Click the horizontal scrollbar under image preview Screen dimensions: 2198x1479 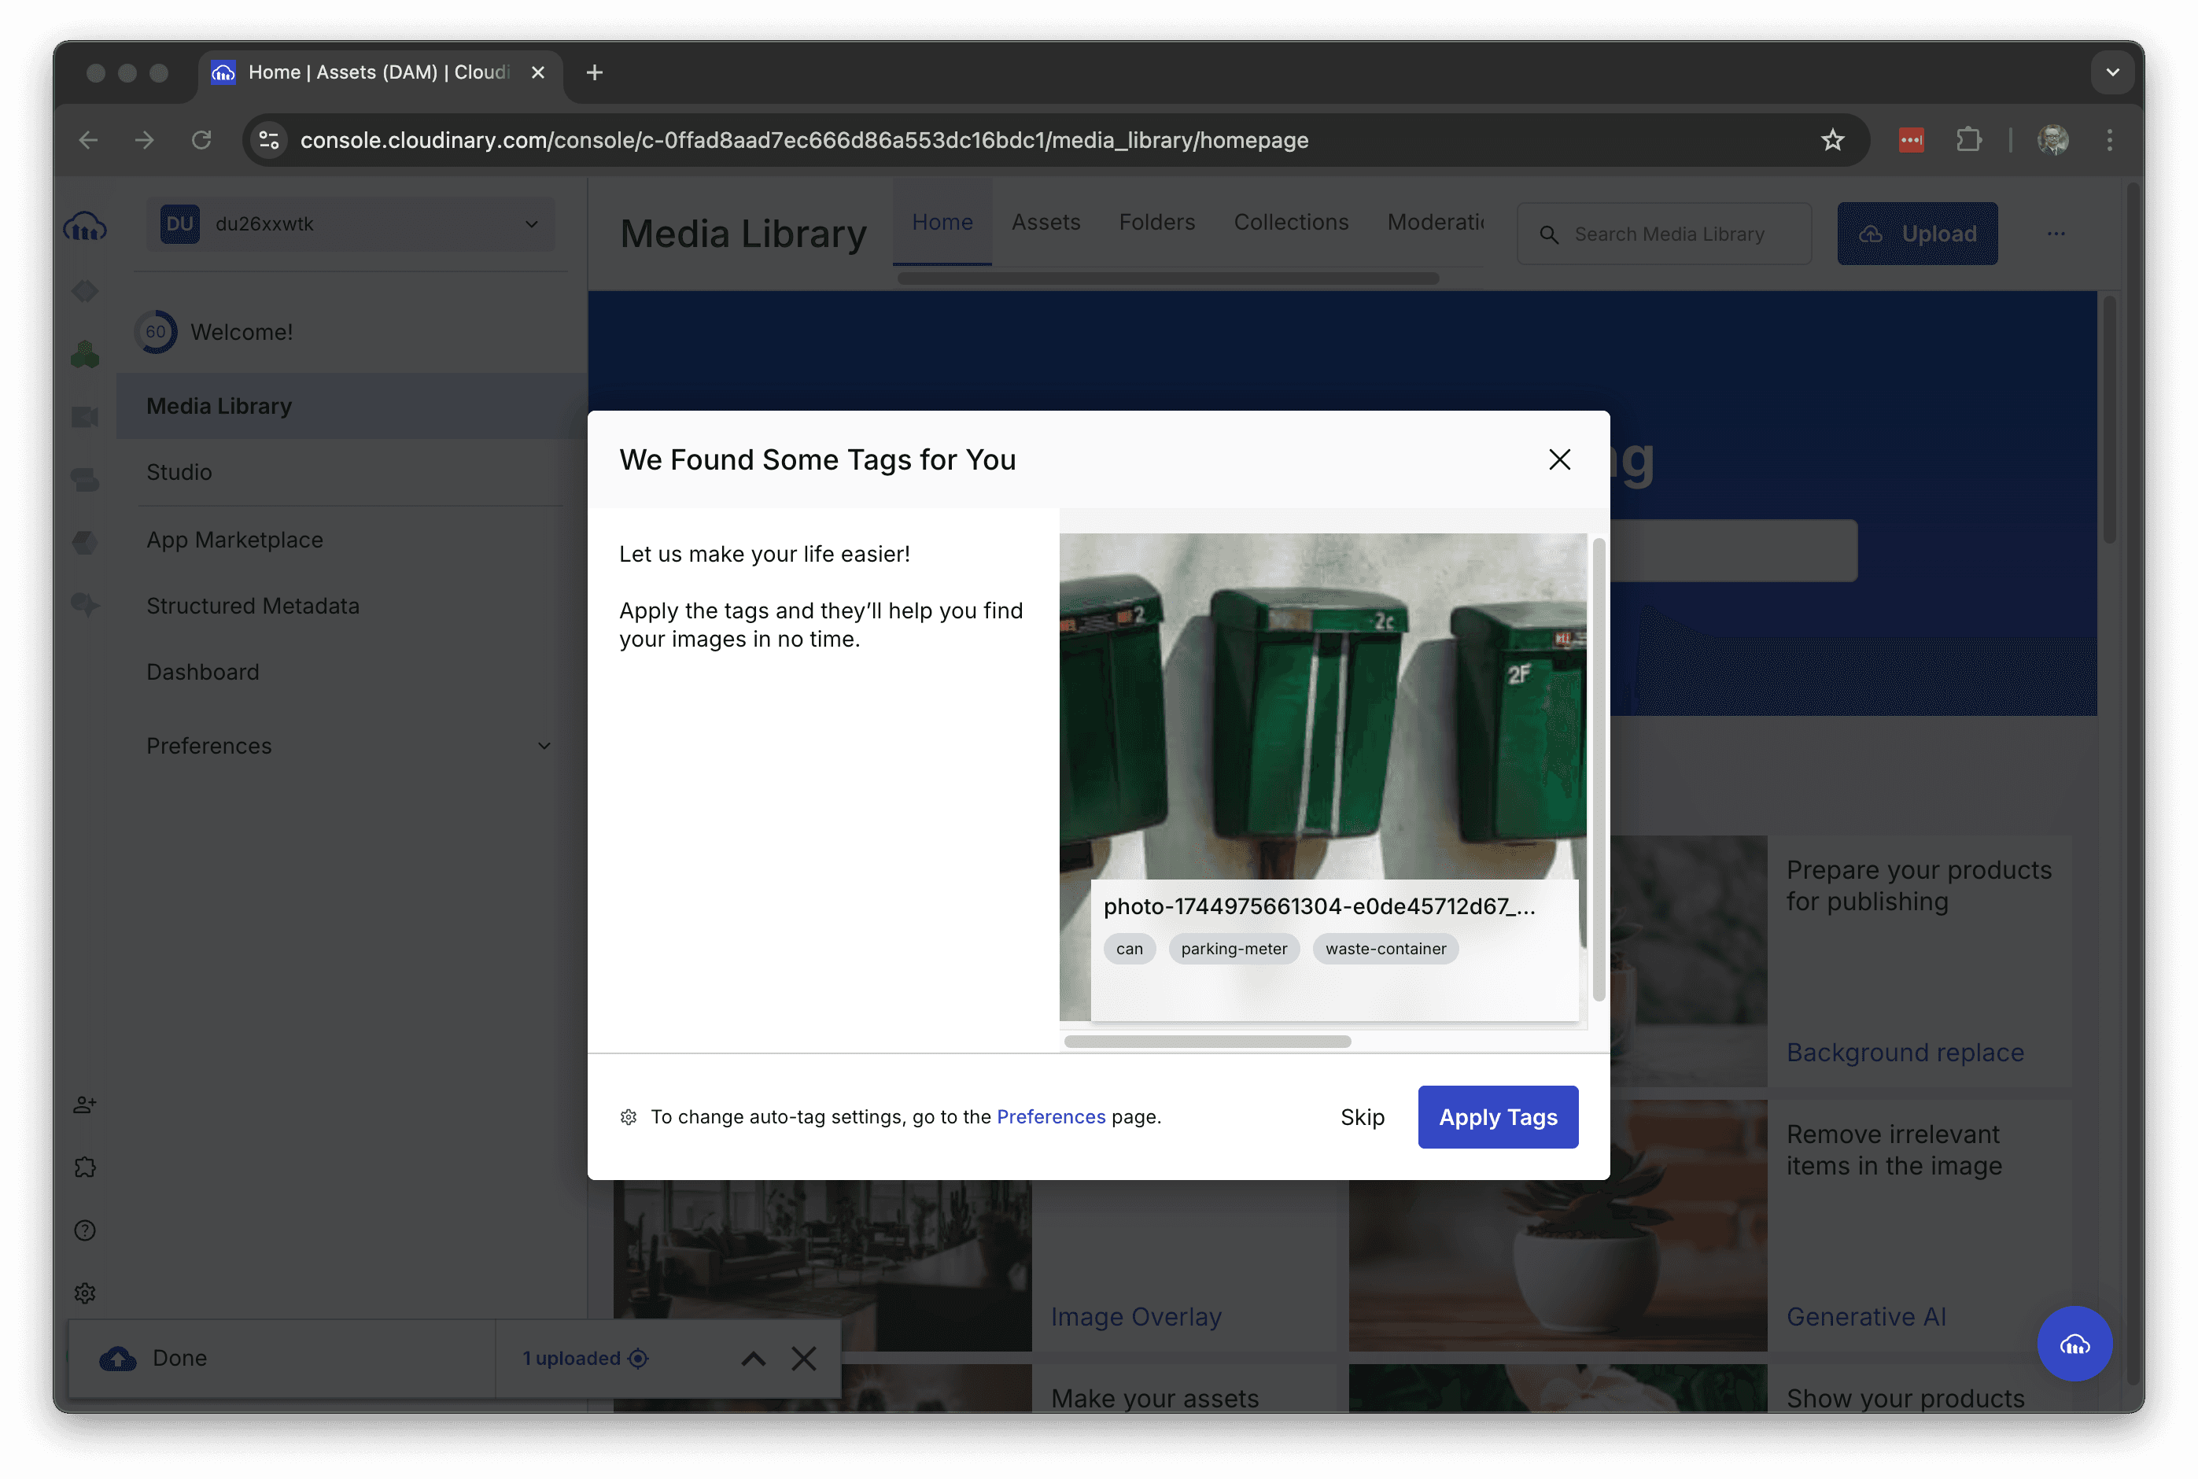(x=1207, y=1042)
